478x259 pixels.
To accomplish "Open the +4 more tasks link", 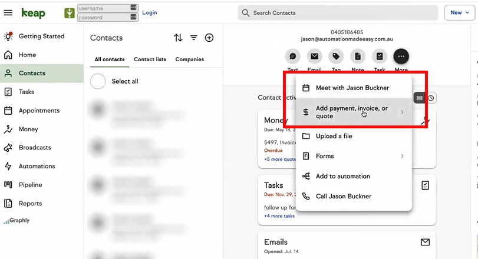I will [x=279, y=216].
